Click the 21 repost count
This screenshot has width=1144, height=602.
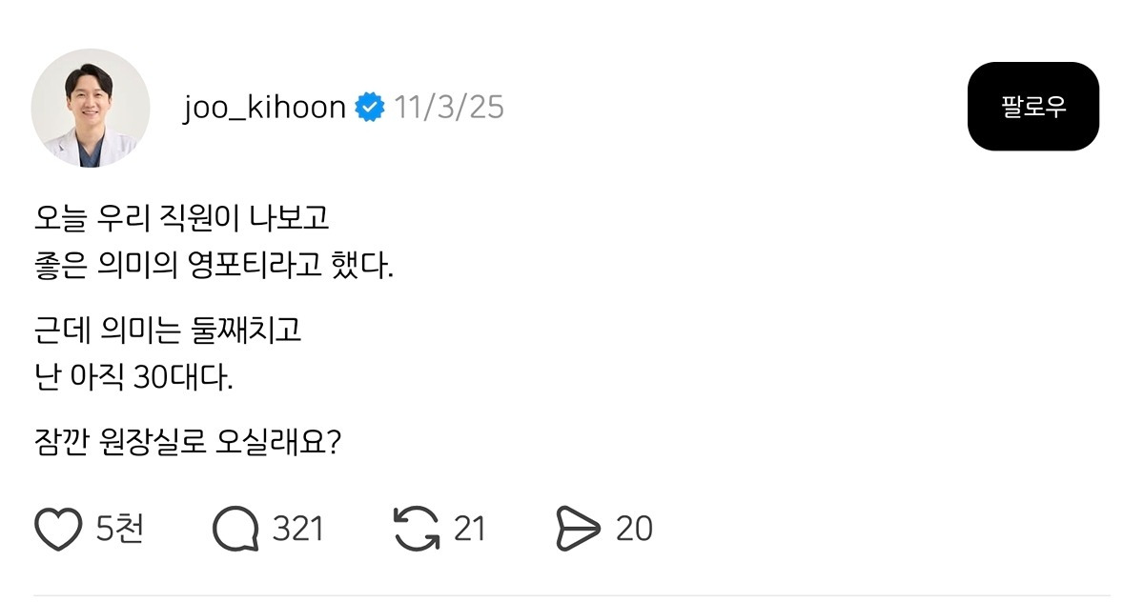tap(469, 529)
